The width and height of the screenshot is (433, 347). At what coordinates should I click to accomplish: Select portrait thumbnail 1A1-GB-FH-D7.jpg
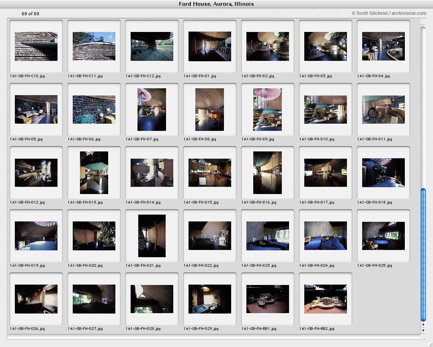(152, 110)
